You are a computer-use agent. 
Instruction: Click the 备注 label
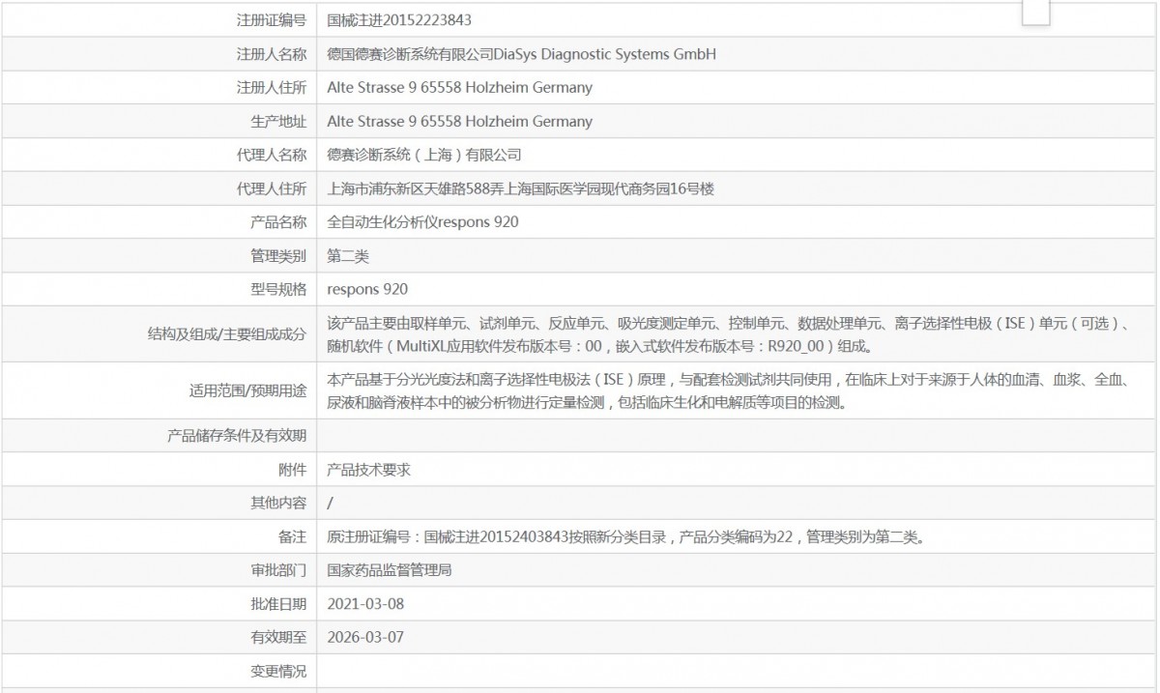[x=292, y=536]
